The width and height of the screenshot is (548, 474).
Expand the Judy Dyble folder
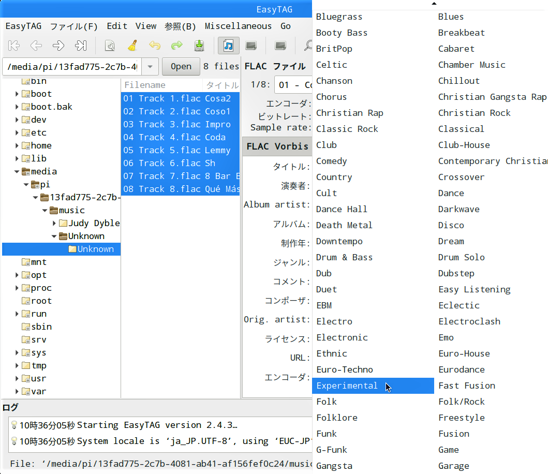coord(54,223)
